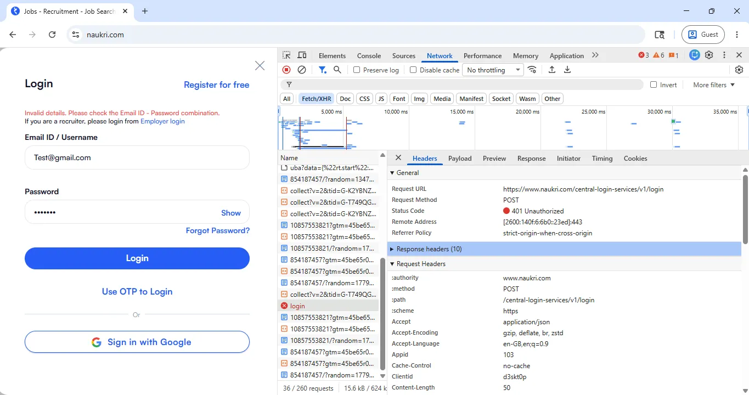Close the Login dialog on the page
The width and height of the screenshot is (749, 395).
260,66
